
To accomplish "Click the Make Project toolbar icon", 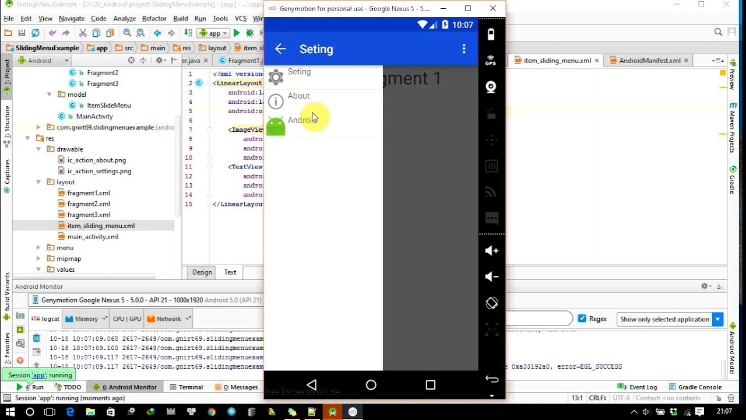I will [x=188, y=33].
